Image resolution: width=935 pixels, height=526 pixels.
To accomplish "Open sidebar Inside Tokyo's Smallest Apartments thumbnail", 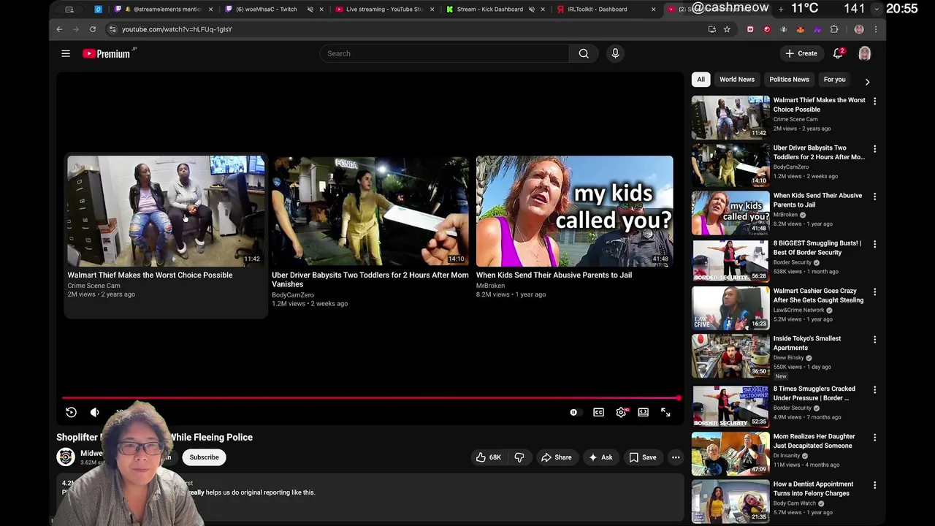I will tap(730, 356).
